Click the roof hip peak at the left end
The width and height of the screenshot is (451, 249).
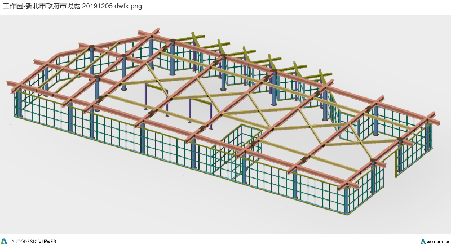pyautogui.click(x=90, y=47)
